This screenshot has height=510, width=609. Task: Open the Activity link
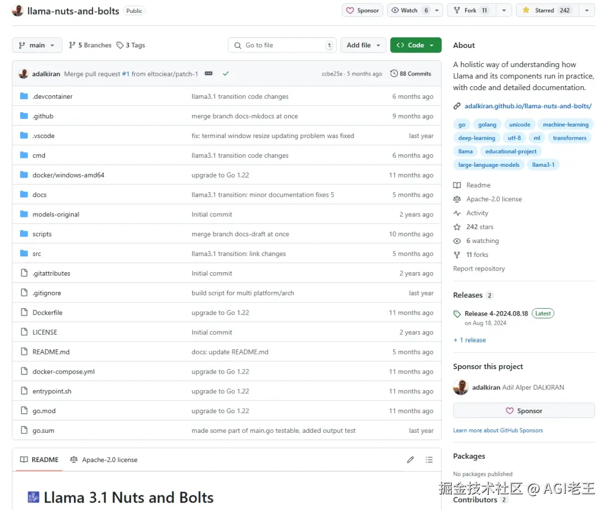[x=477, y=213]
